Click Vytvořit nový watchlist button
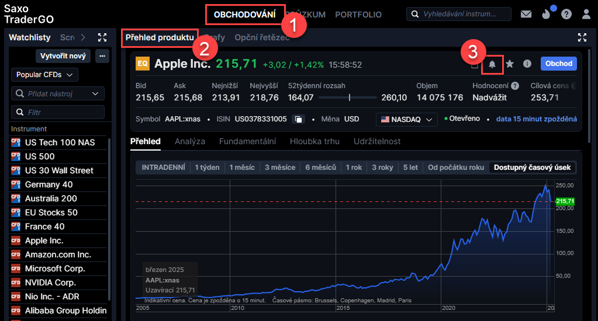Screen dimensions: 598x321 (63, 56)
